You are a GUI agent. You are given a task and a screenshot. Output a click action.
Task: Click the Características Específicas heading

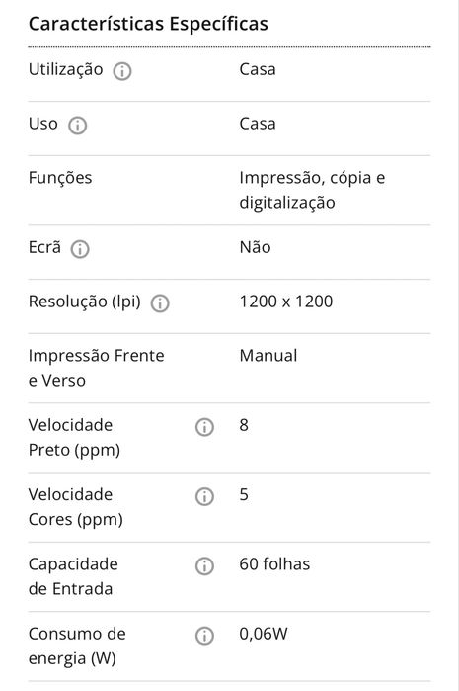coord(148,24)
